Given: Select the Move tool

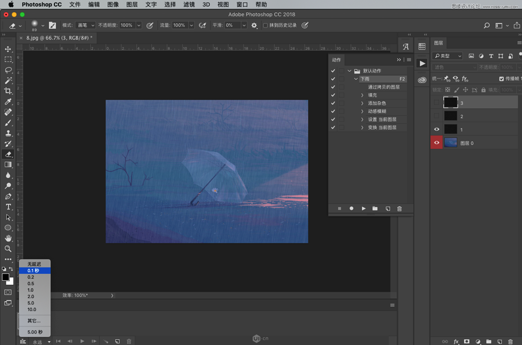Looking at the screenshot, I should click(8, 49).
